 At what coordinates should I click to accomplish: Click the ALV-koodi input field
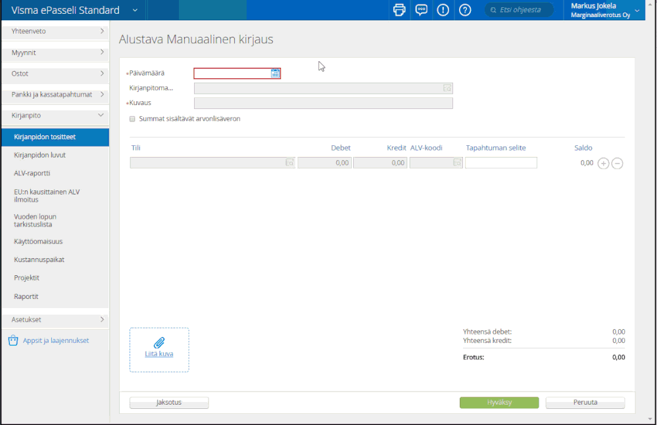tap(436, 163)
